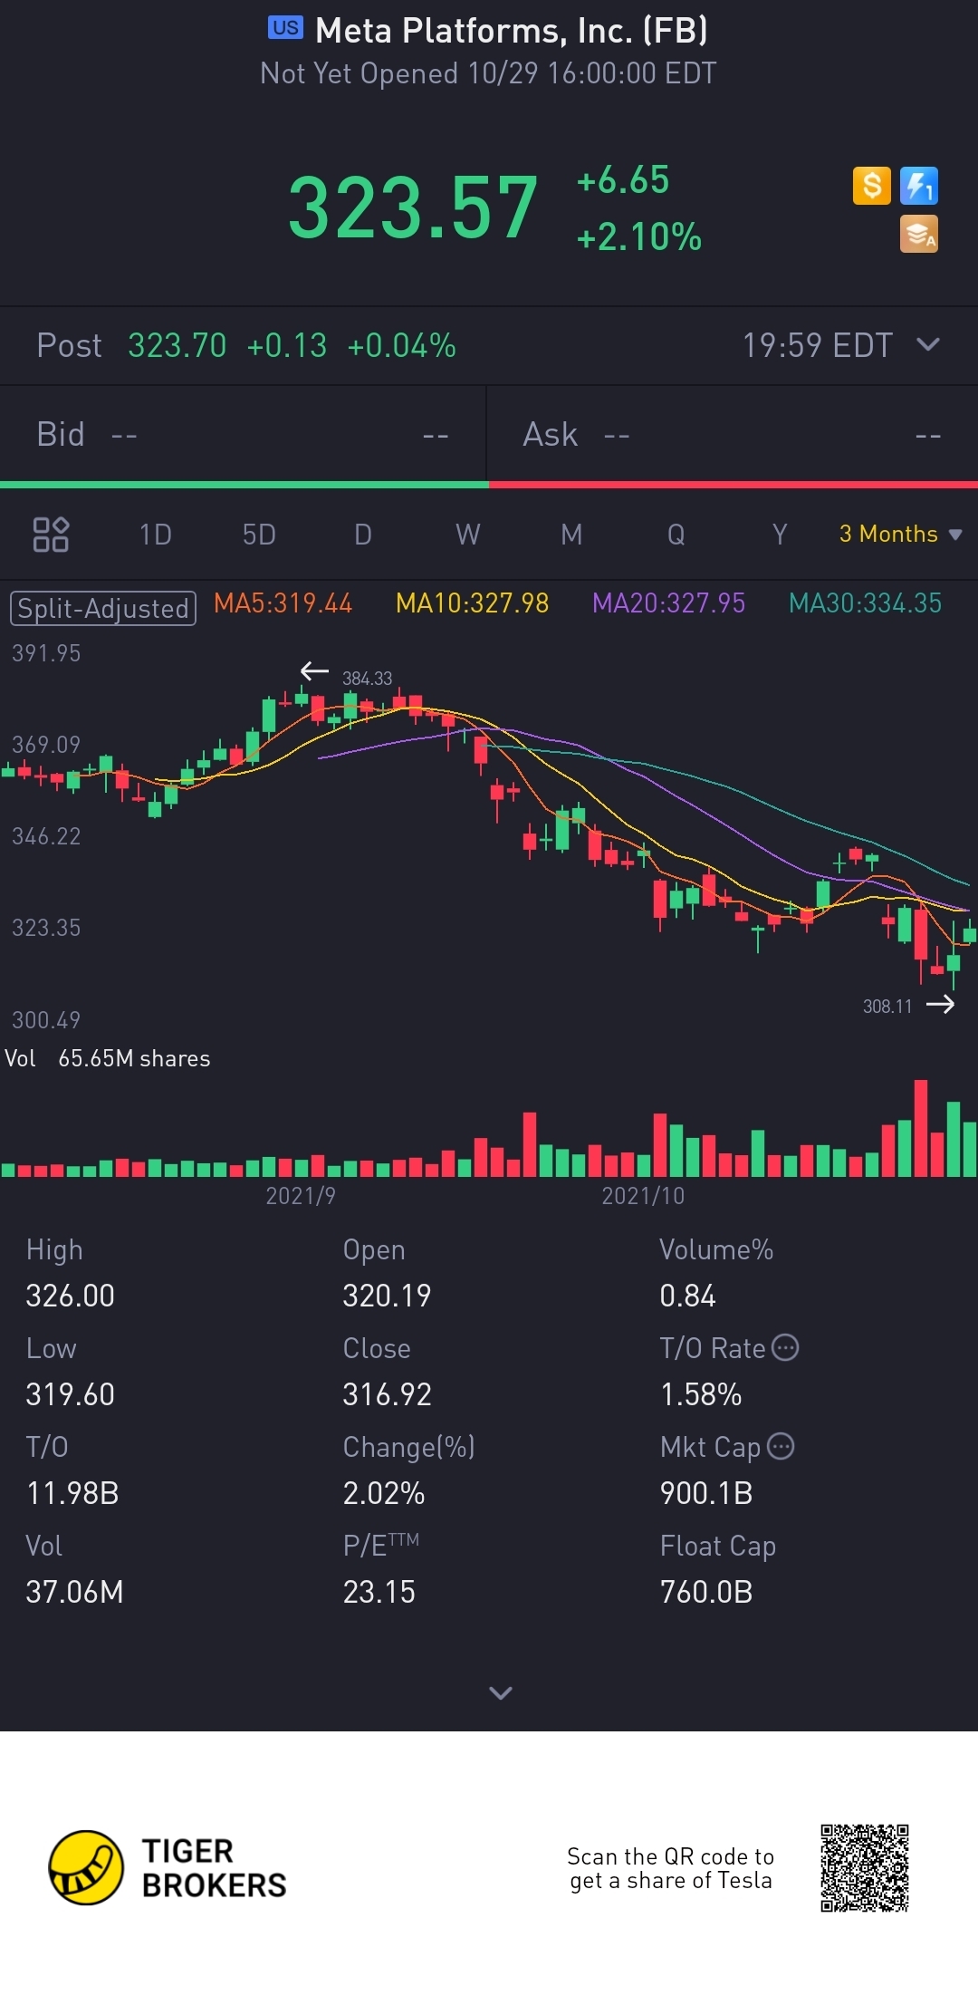Image resolution: width=978 pixels, height=2005 pixels.
Task: Tap the Low value 319.60
Action: 70,1394
